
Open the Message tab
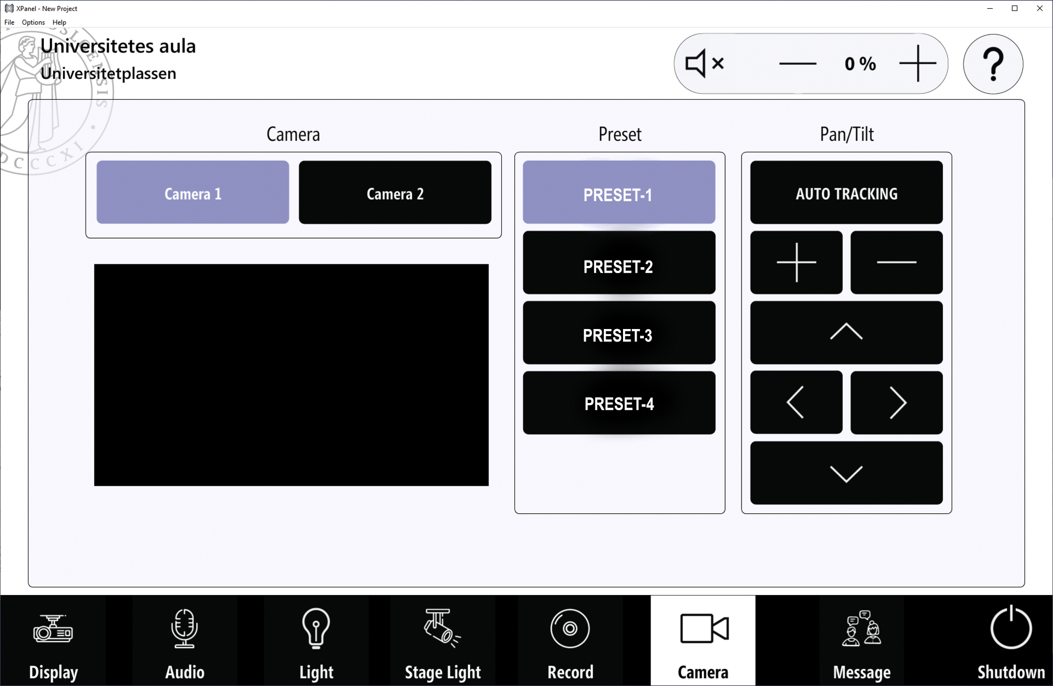pyautogui.click(x=862, y=640)
